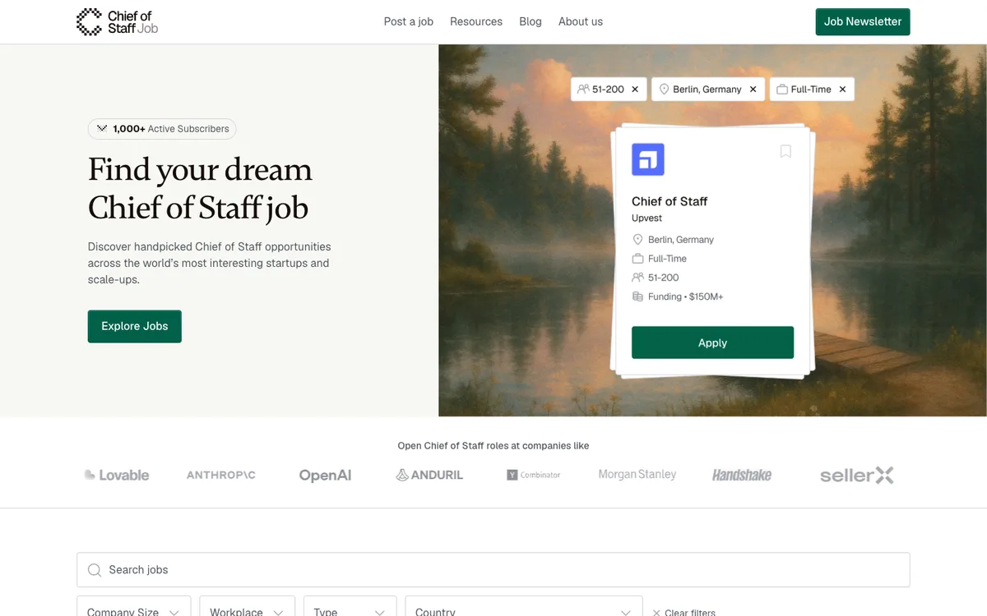Screen dimensions: 987x616
Task: Click the Y Combinator logo
Action: [534, 475]
